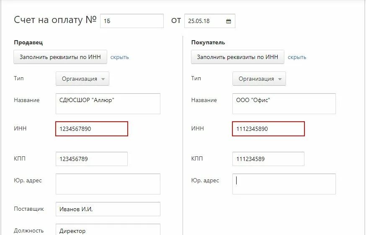Open seller type Организация dropdown
The width and height of the screenshot is (366, 235).
82,79
